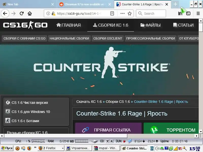The width and height of the screenshot is (203, 152).
Task: Open page actions three-dots menu
Action: click(x=123, y=13)
